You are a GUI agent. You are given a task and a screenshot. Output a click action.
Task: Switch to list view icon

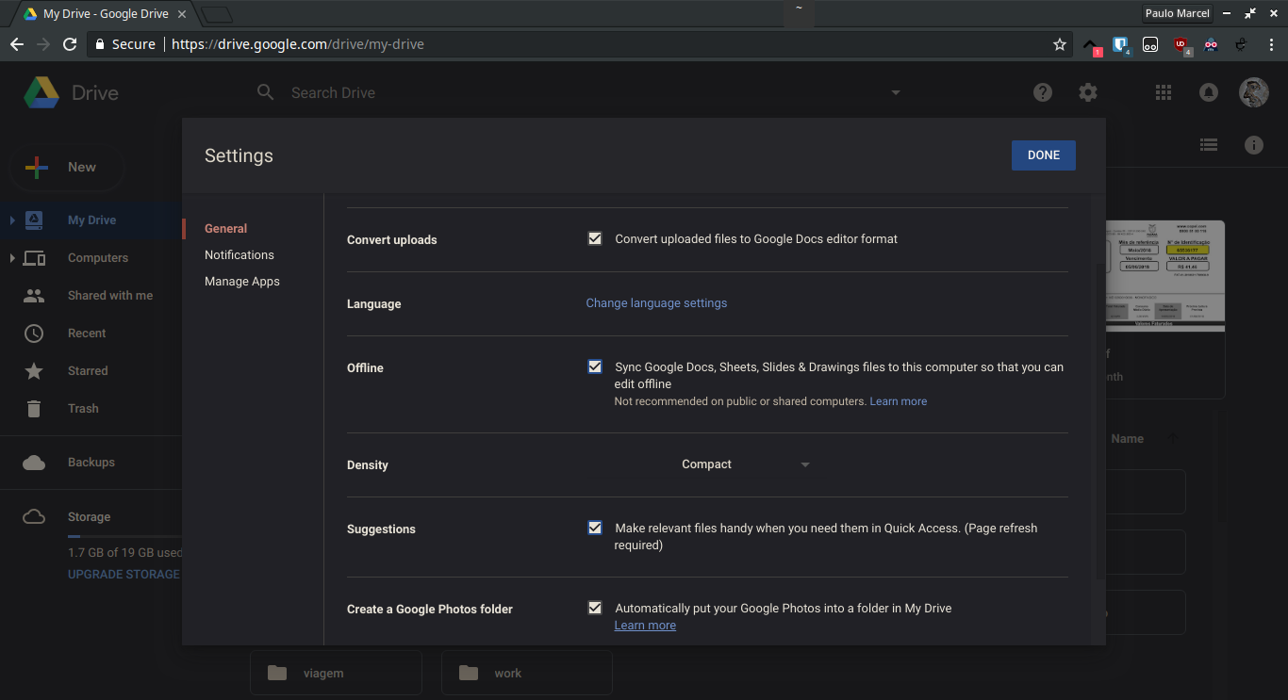[x=1209, y=145]
